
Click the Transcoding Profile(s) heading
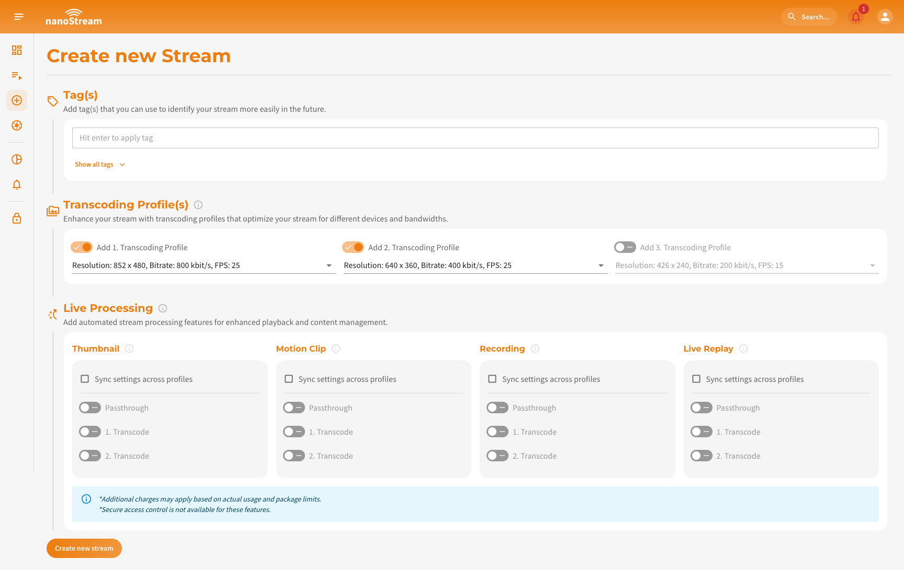126,205
